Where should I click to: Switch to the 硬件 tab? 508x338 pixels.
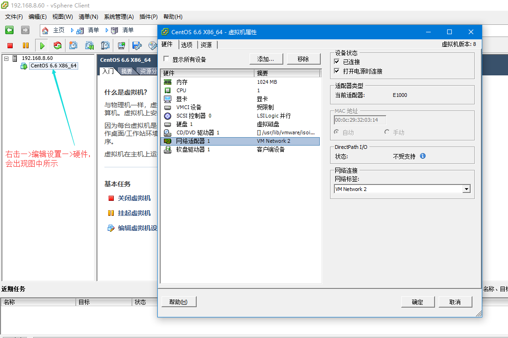(x=167, y=44)
